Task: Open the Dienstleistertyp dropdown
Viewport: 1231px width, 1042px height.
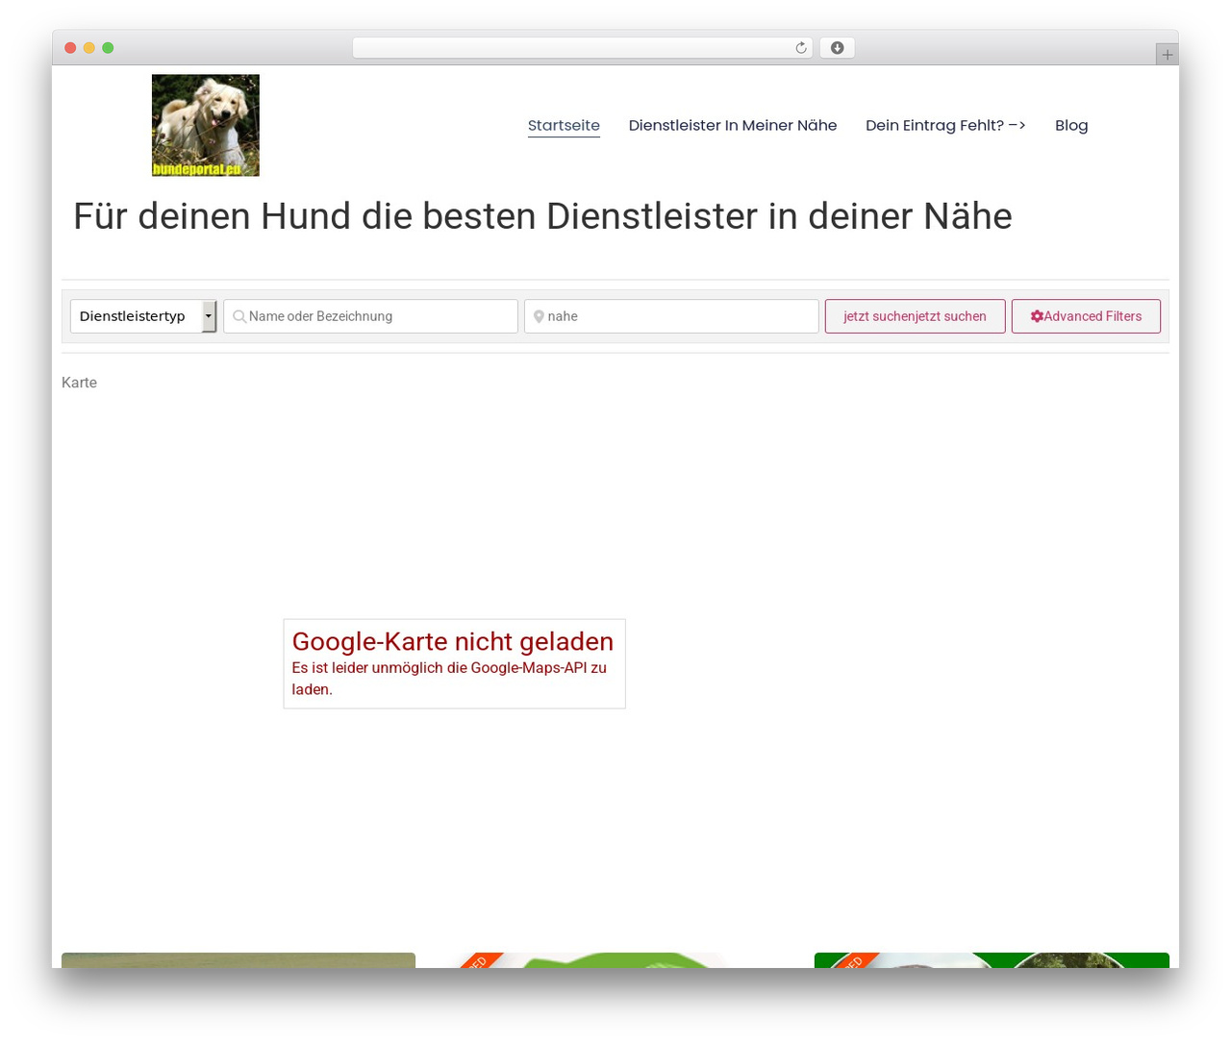Action: pos(143,316)
